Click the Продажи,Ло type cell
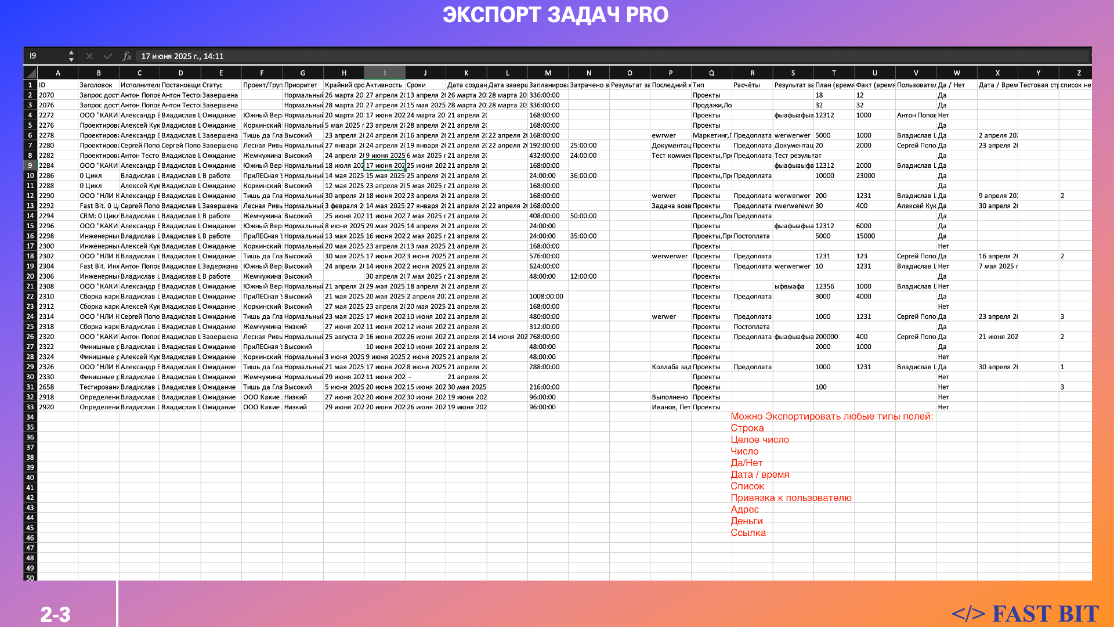Image resolution: width=1114 pixels, height=627 pixels. 711,105
